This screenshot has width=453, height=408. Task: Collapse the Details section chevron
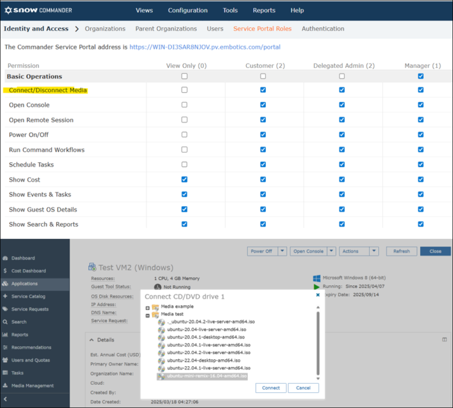[x=91, y=340]
